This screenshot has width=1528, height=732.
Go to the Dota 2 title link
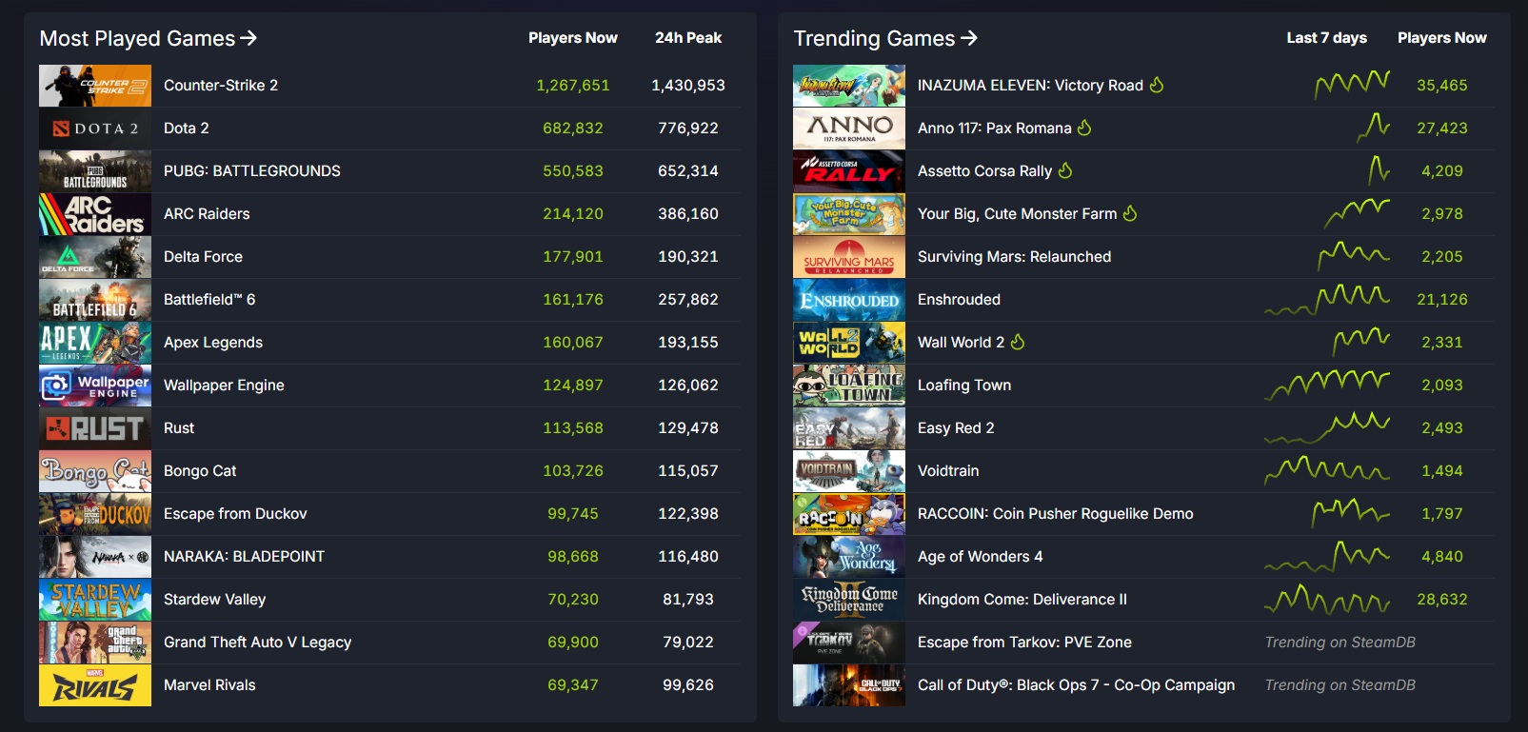pyautogui.click(x=187, y=129)
